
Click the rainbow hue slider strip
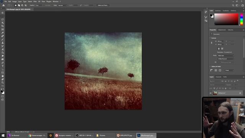click(242, 19)
